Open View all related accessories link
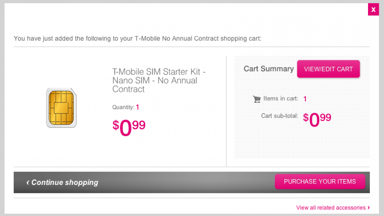The height and width of the screenshot is (216, 384). (331, 208)
